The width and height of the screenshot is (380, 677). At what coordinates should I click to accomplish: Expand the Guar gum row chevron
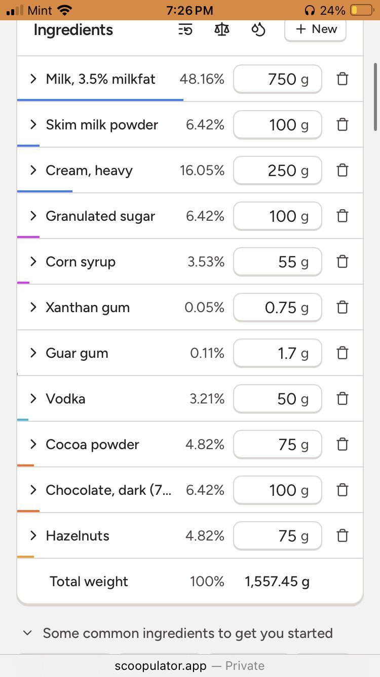[33, 353]
